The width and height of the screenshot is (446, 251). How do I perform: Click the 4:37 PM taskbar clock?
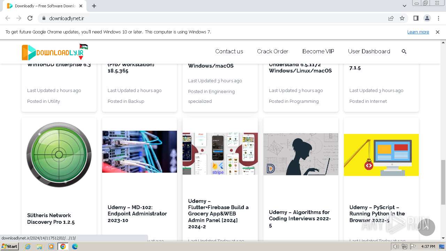(x=428, y=246)
